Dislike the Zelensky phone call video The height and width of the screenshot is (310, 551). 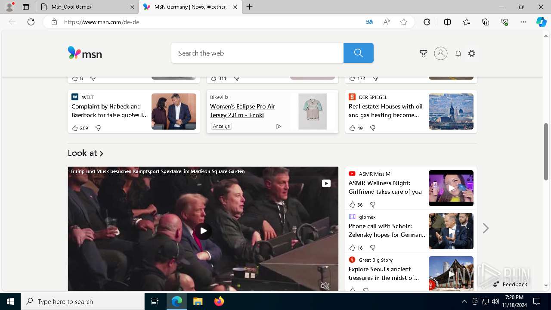[x=373, y=248]
